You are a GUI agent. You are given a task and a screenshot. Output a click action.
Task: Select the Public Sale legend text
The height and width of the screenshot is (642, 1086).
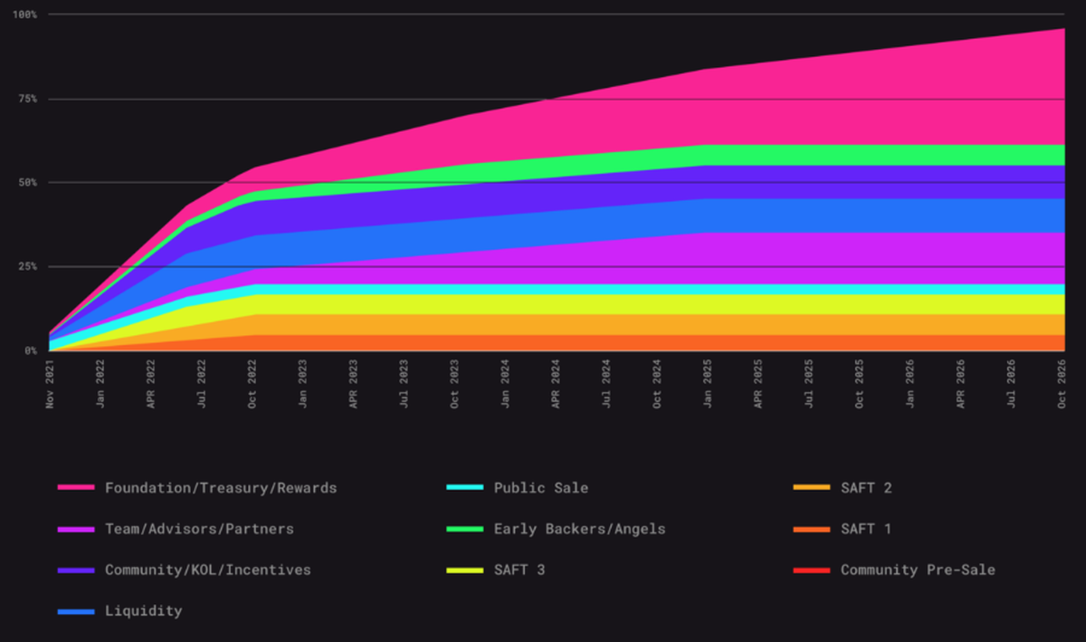click(x=540, y=488)
